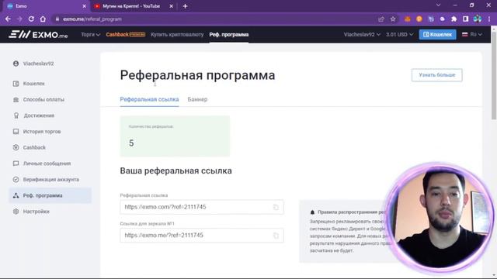Image resolution: width=497 pixels, height=279 pixels.
Task: Click the page vertical scrollbar
Action: (x=494, y=76)
